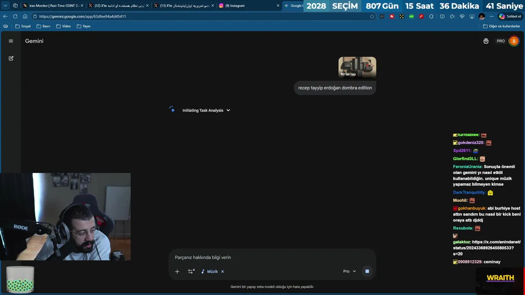The image size is (525, 295).
Task: Take a screenshot with the capture icon
Action: pos(472,16)
